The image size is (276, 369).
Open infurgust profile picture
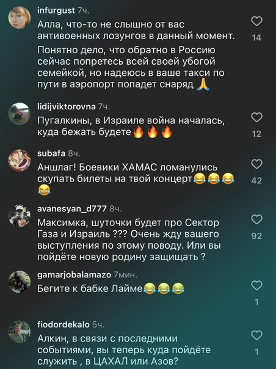click(20, 18)
